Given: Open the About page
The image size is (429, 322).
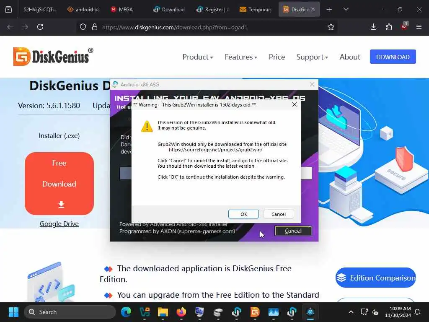Looking at the screenshot, I should [350, 57].
